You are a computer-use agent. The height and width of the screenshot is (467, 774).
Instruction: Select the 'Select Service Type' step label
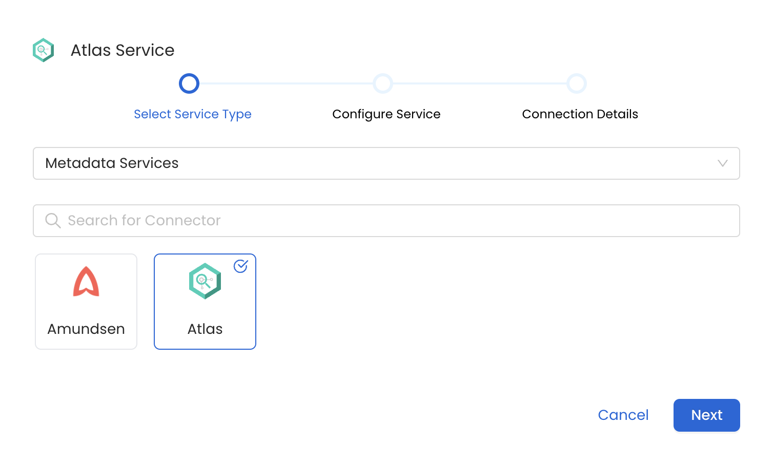click(193, 114)
